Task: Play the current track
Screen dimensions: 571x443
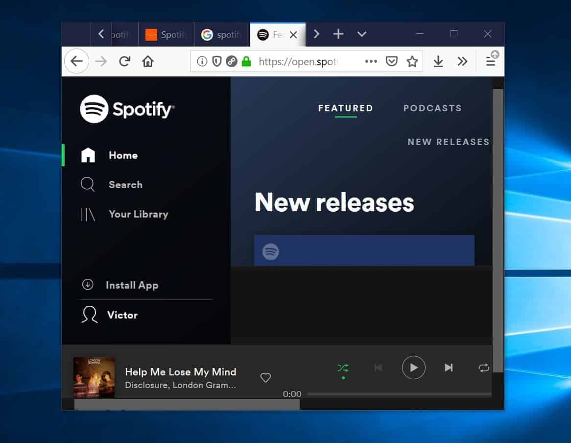Action: [414, 368]
